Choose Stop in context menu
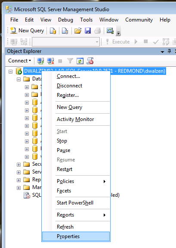This screenshot has width=176, height=248. coord(76,141)
